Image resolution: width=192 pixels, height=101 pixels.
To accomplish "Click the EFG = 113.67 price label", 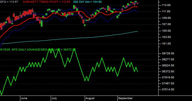I will coord(9,2).
